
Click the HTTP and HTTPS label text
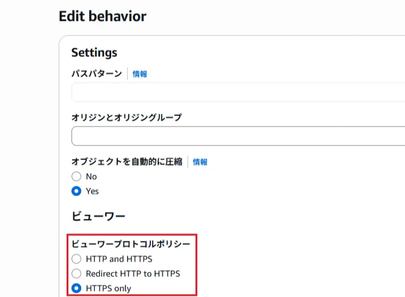pyautogui.click(x=119, y=258)
